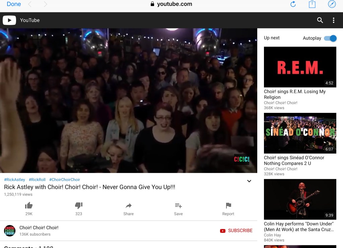The image size is (343, 248).
Task: Save video to a playlist
Action: point(178,206)
